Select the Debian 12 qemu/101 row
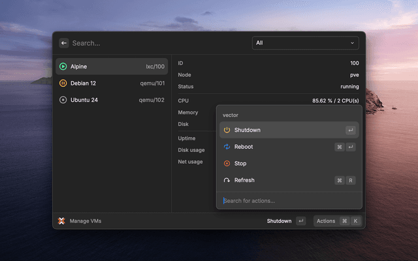Viewport: 418px width, 261px height. [x=111, y=84]
